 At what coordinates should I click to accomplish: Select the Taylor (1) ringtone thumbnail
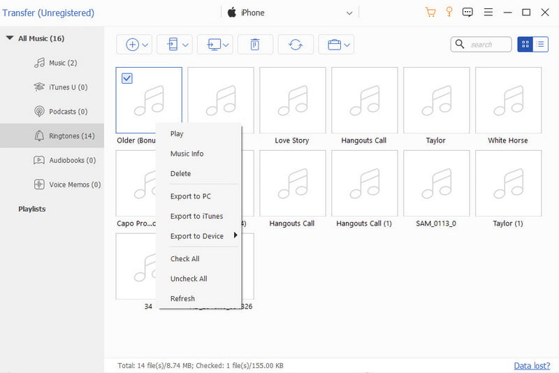click(509, 183)
